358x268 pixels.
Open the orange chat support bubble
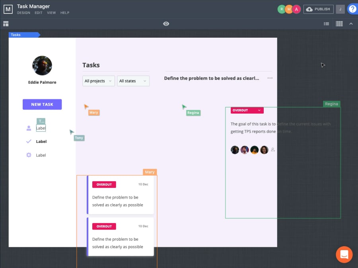tap(344, 255)
